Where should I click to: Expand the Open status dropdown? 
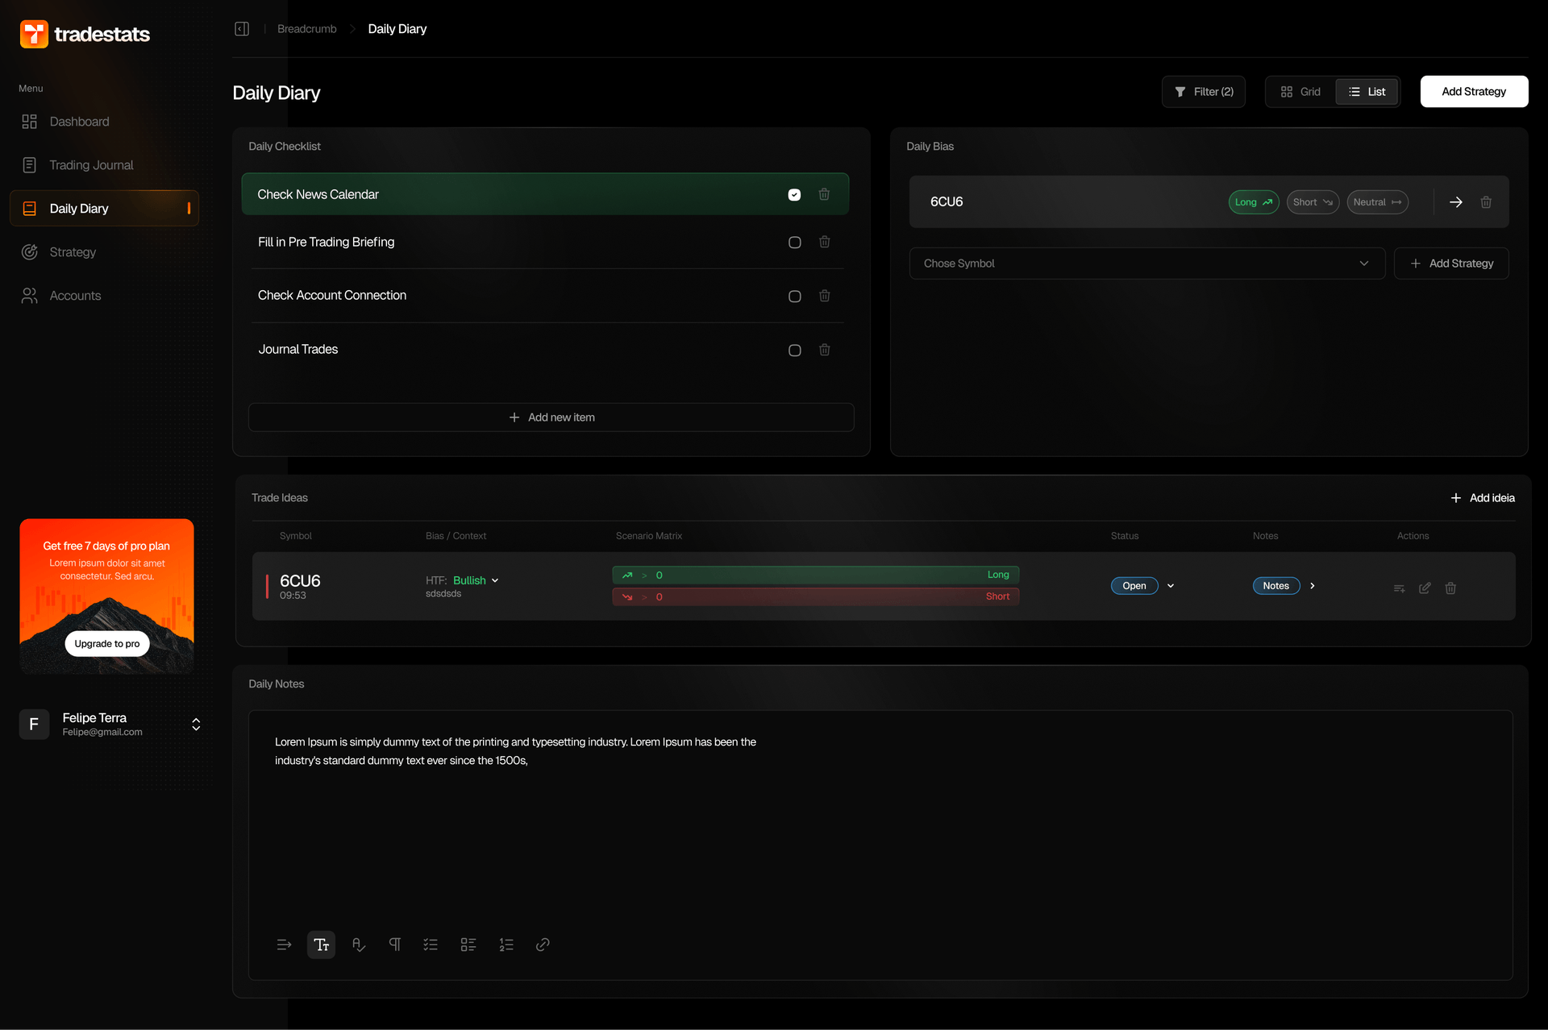pyautogui.click(x=1171, y=586)
